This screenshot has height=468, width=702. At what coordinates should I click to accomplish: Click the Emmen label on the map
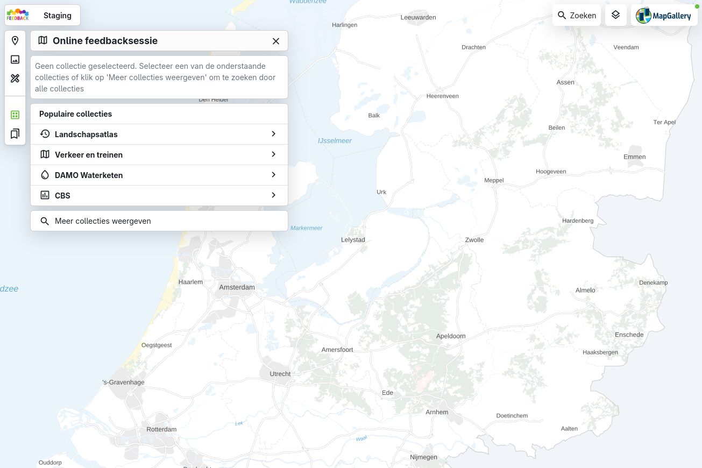[635, 157]
